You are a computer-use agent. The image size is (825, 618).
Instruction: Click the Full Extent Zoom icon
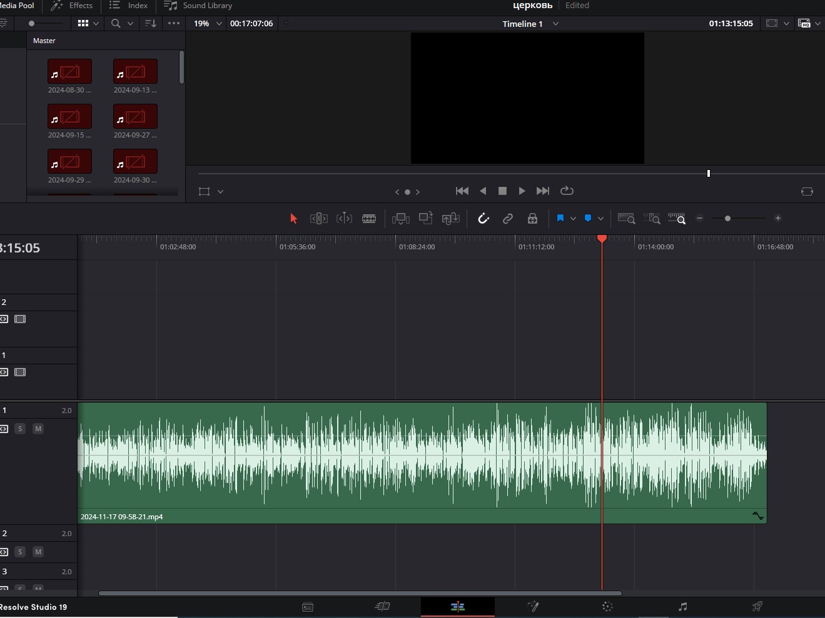click(x=626, y=218)
